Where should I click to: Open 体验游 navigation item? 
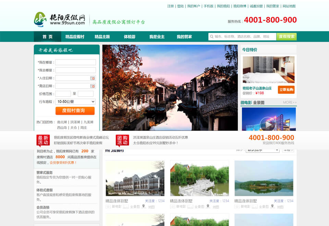130,37
